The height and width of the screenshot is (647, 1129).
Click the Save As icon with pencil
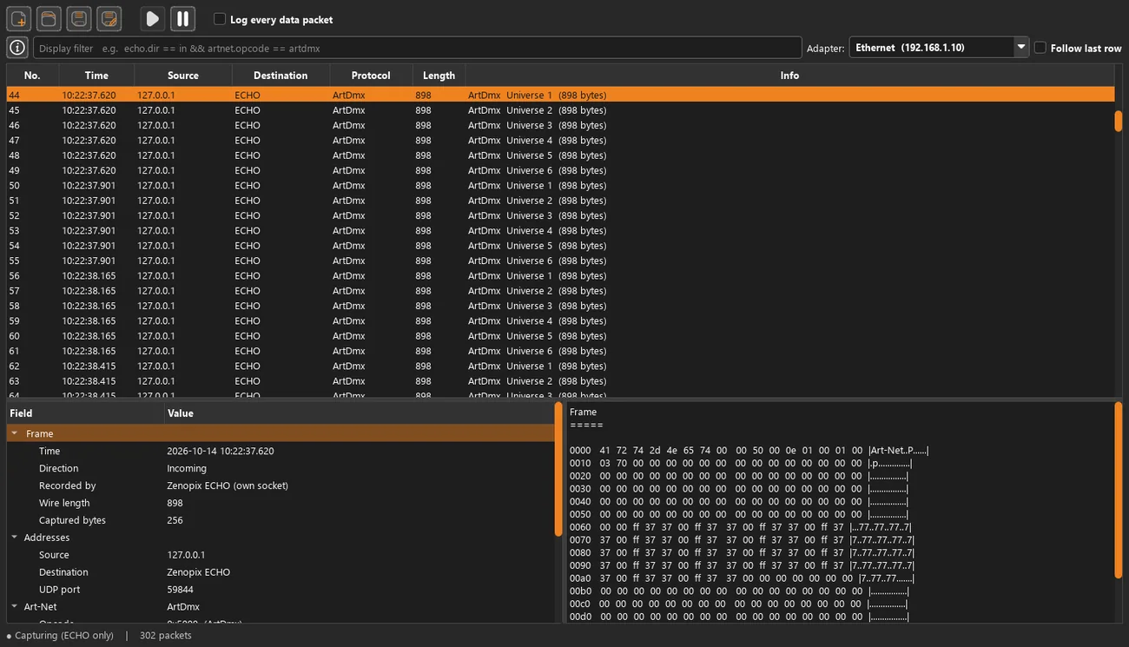pyautogui.click(x=108, y=19)
